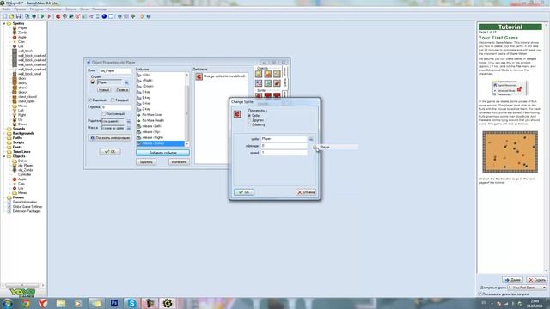Select Global Game Settings in resource tree
550x309 pixels.
point(27,207)
